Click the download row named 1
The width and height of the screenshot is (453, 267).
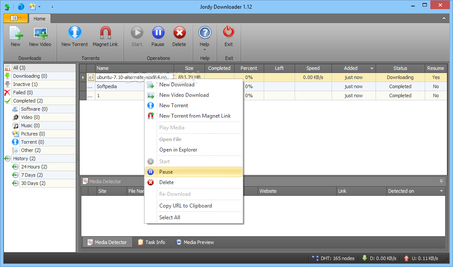tap(98, 96)
